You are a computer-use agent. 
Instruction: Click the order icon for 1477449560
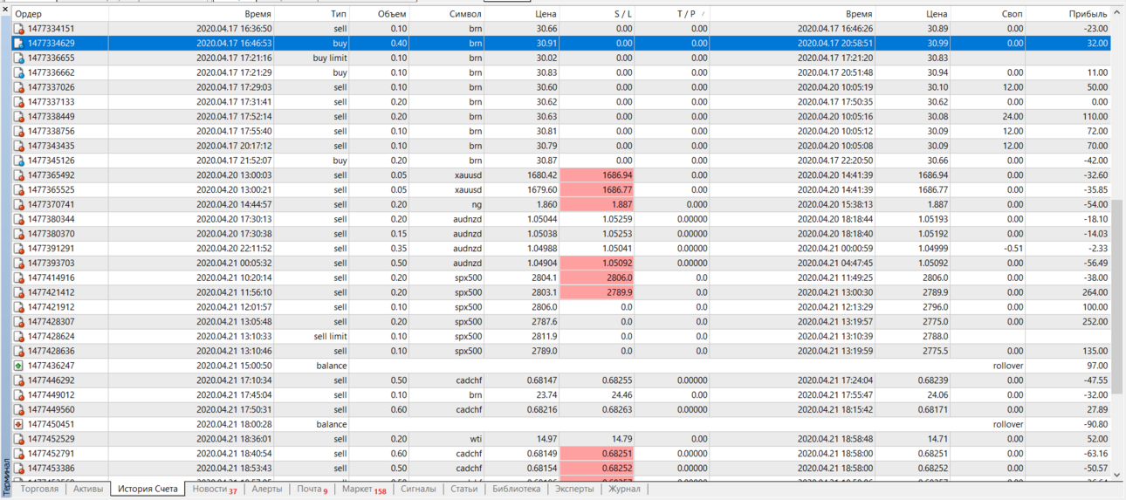pyautogui.click(x=18, y=409)
